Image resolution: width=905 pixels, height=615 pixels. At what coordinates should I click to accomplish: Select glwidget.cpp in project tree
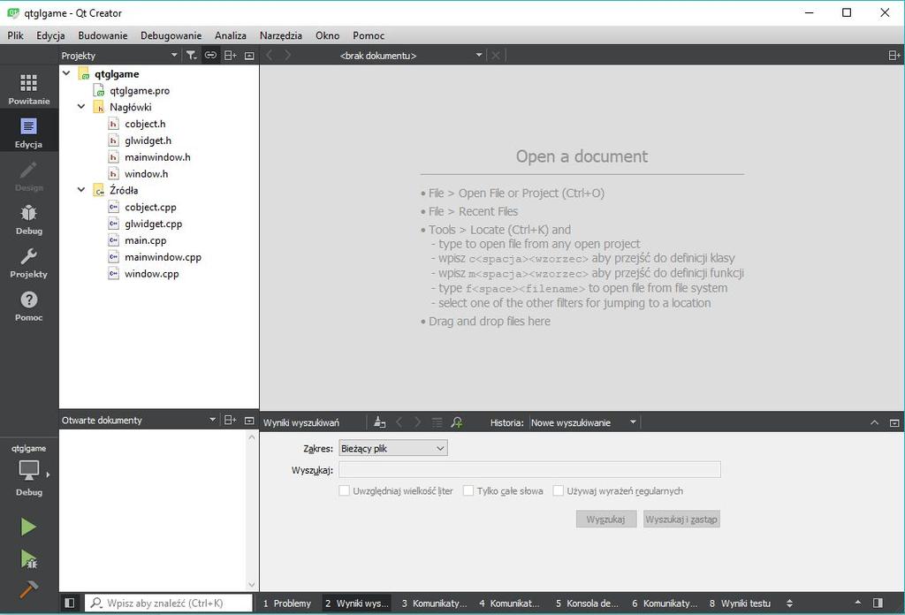pyautogui.click(x=154, y=224)
